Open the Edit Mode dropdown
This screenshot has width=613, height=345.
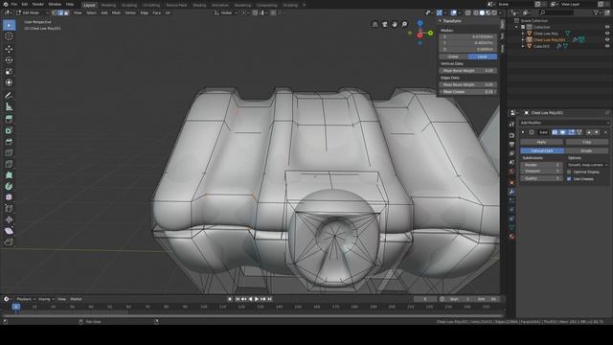33,12
